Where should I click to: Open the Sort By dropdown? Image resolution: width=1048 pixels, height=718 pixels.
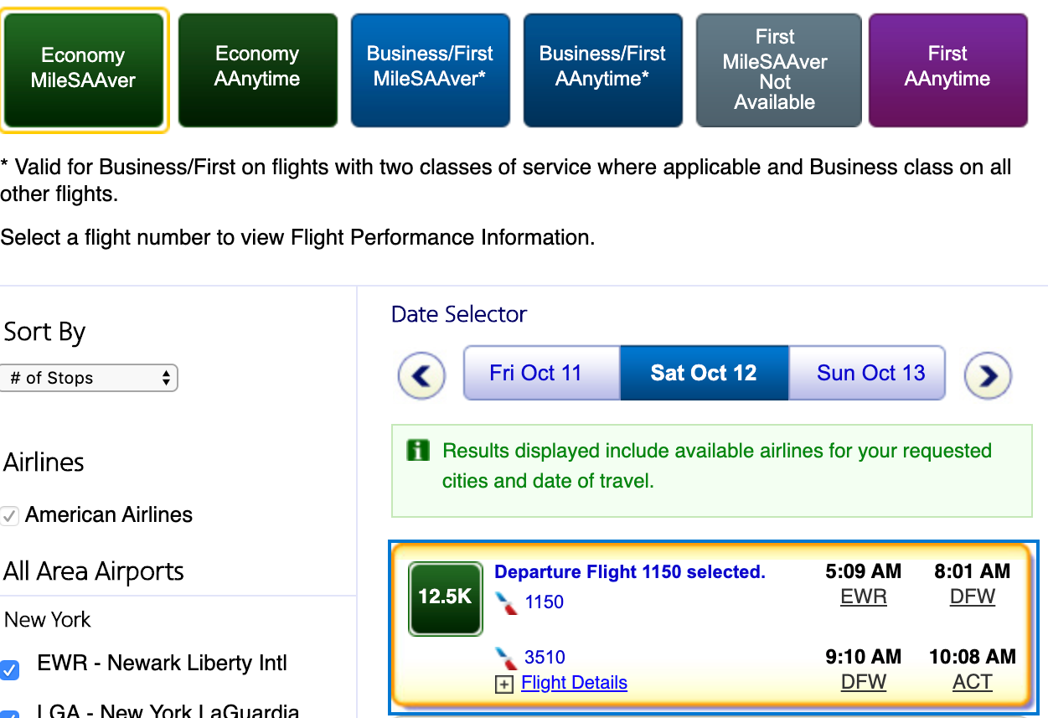coord(89,378)
